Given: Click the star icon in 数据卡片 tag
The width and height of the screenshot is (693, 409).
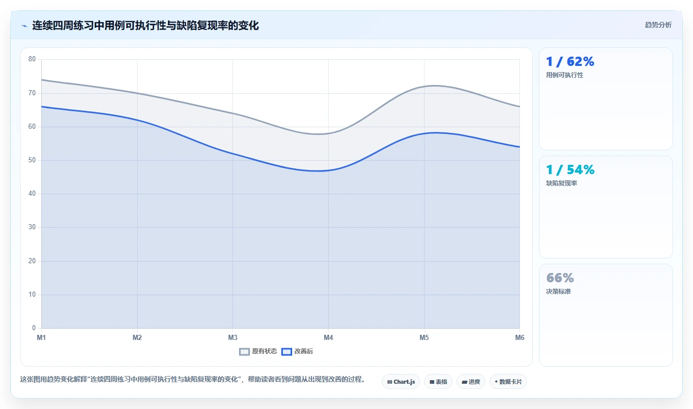Looking at the screenshot, I should pyautogui.click(x=496, y=382).
